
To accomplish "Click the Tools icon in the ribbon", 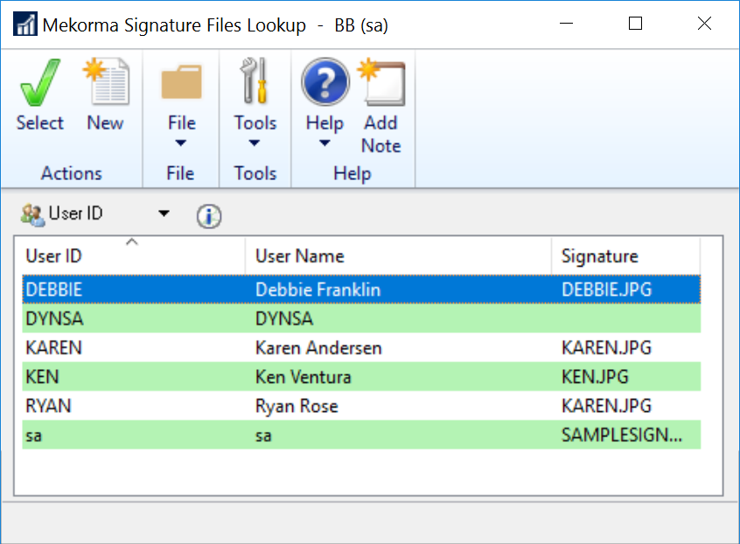I will pos(255,83).
